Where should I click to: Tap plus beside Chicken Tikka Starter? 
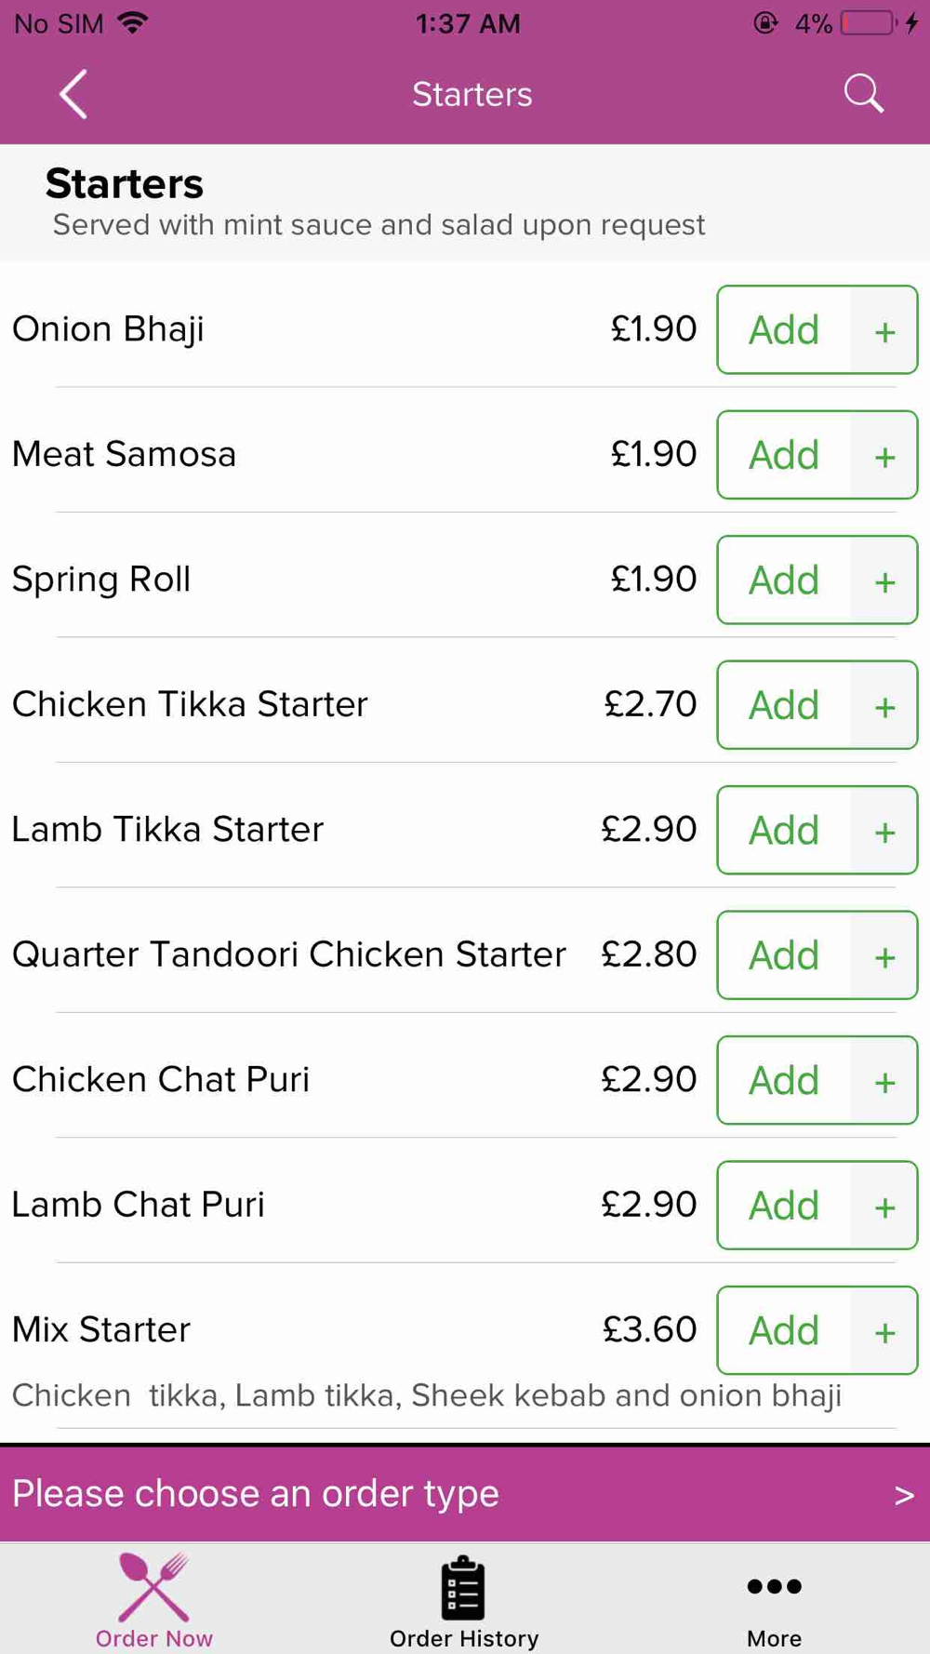tap(884, 706)
